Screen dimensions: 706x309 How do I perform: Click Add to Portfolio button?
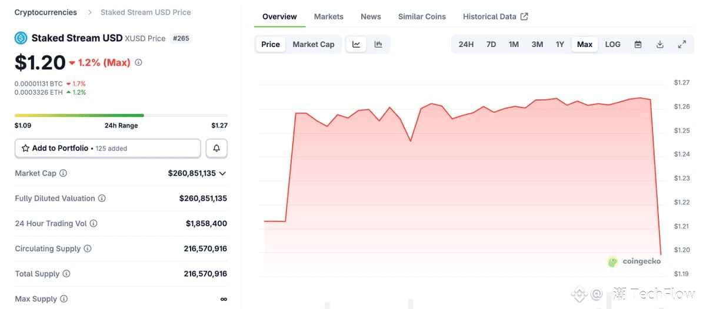[108, 149]
